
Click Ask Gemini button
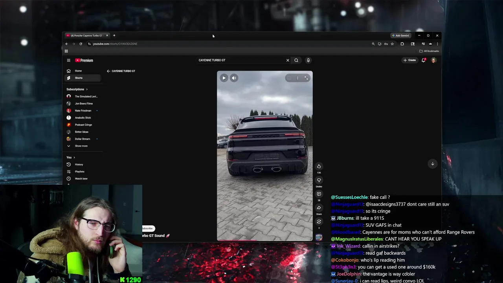[400, 35]
